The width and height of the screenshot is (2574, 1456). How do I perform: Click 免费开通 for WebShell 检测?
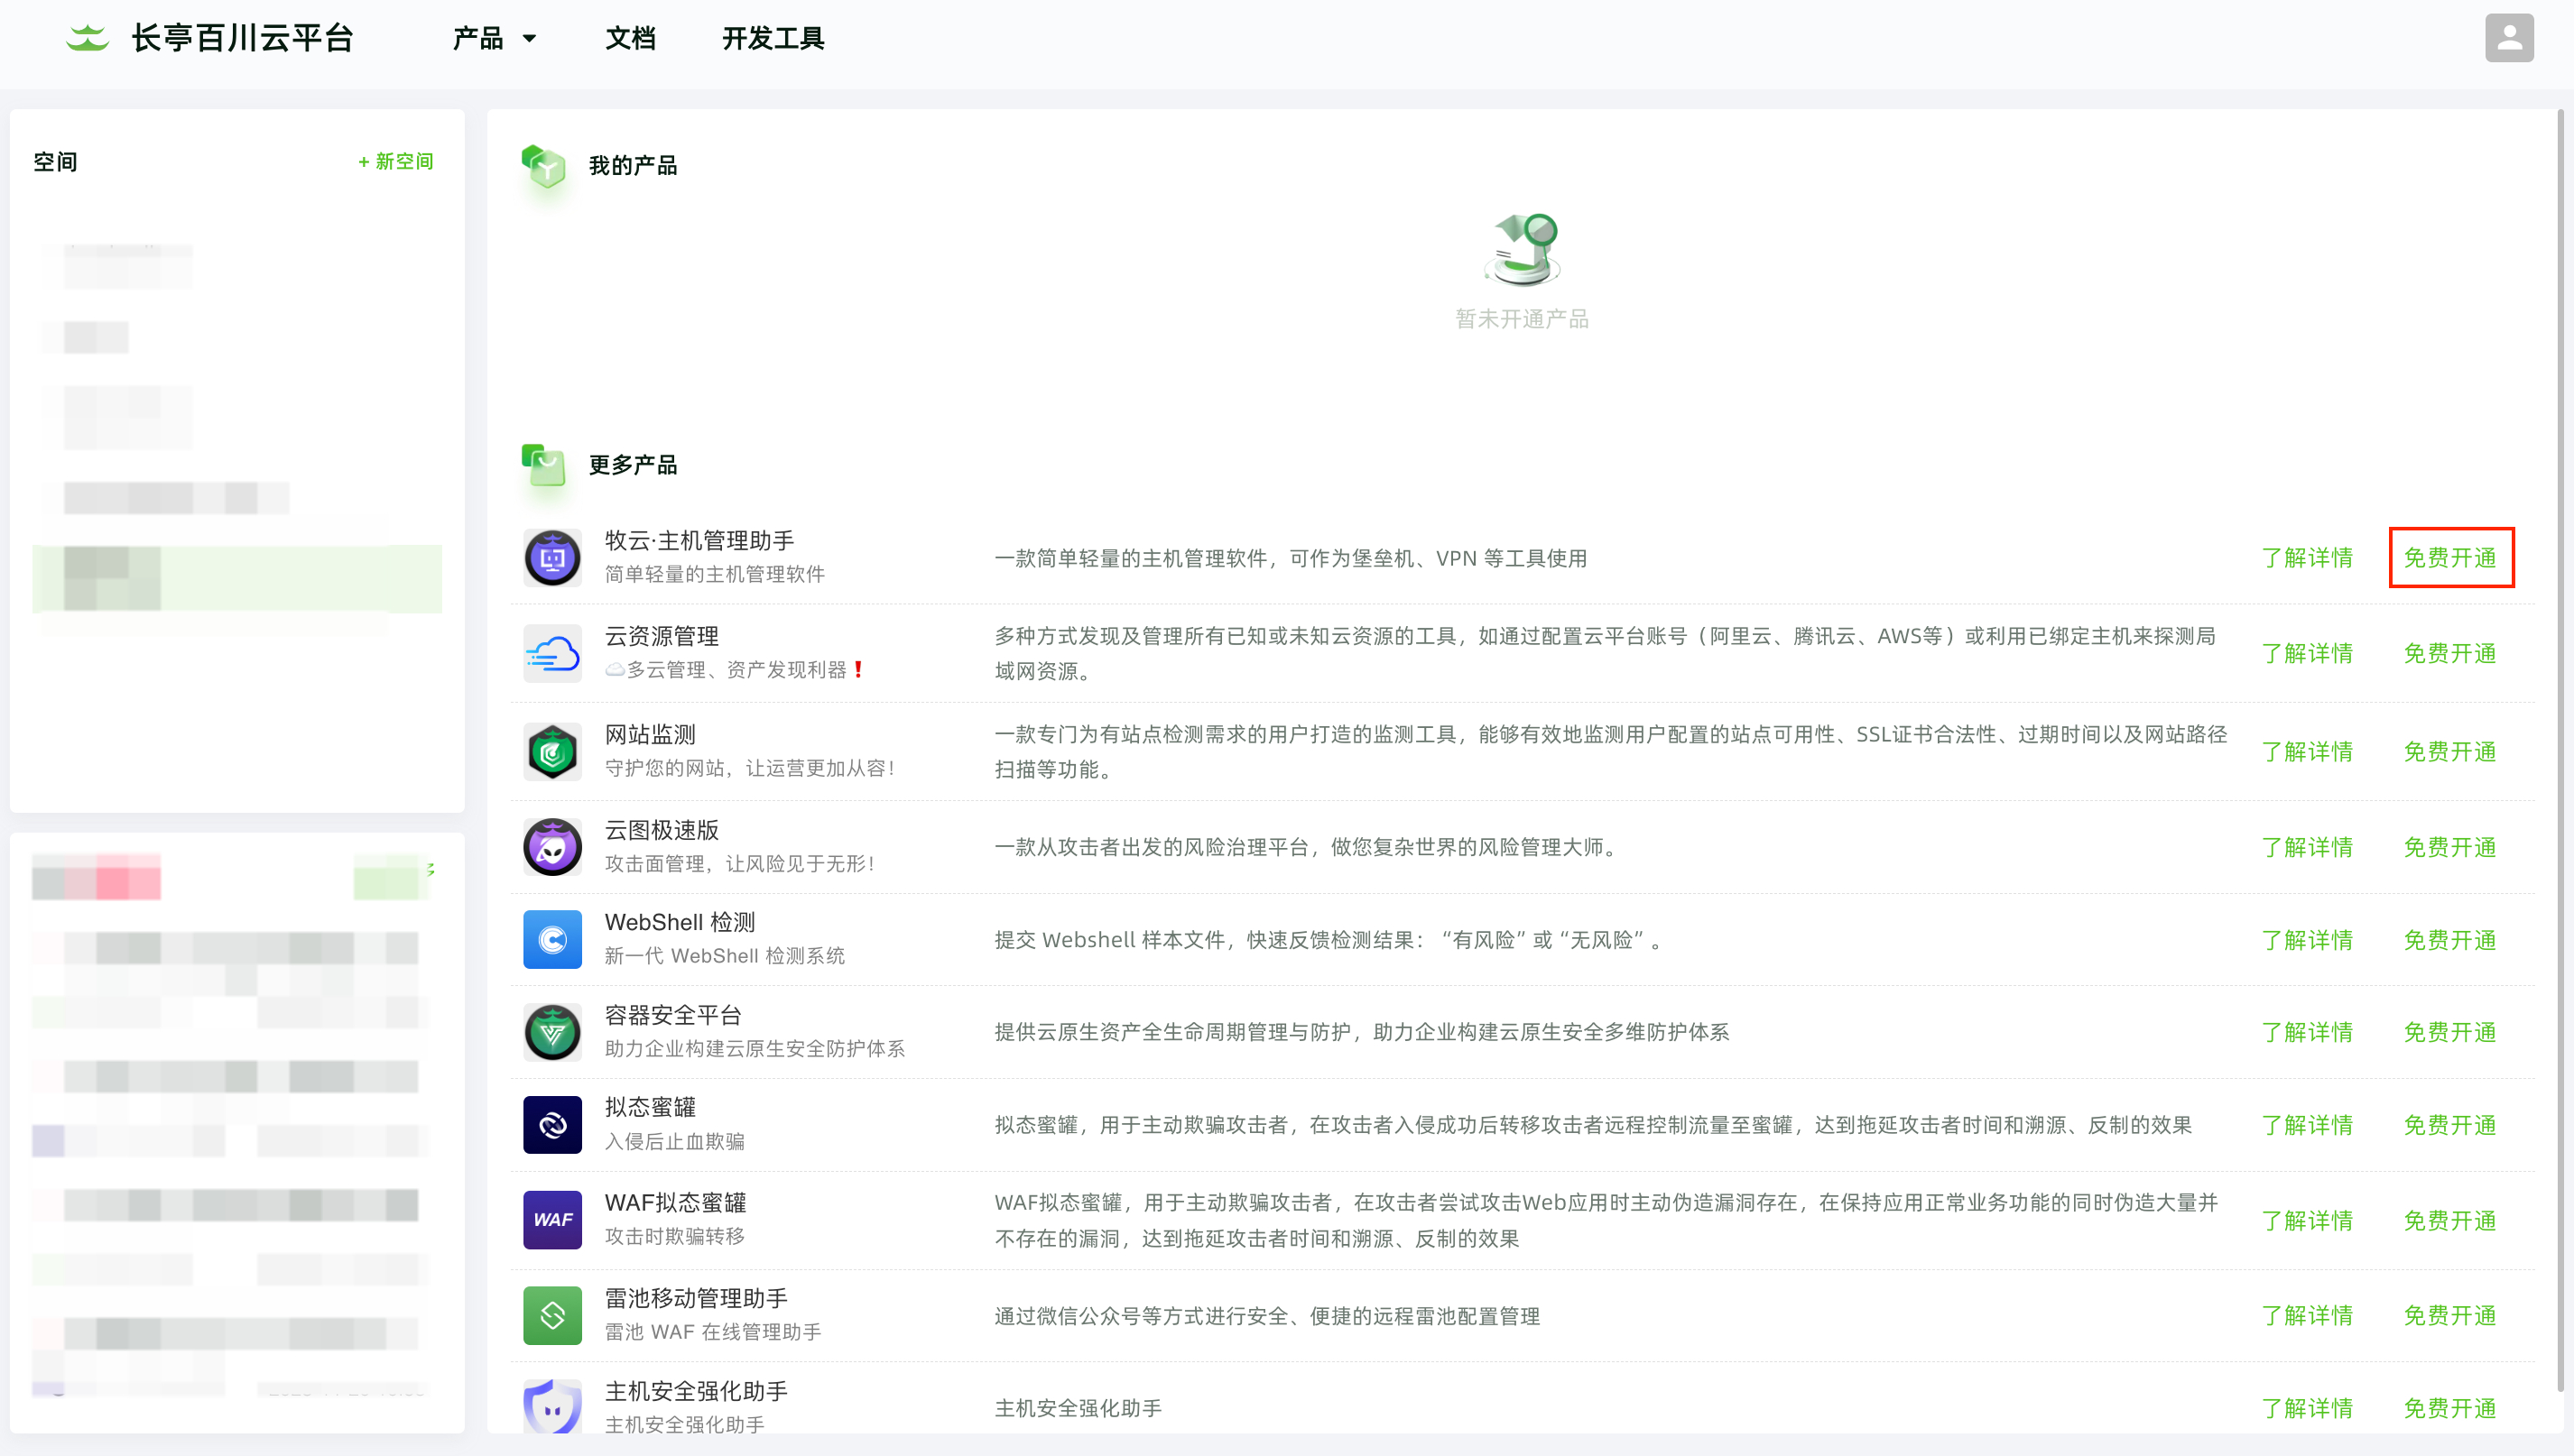(2450, 940)
